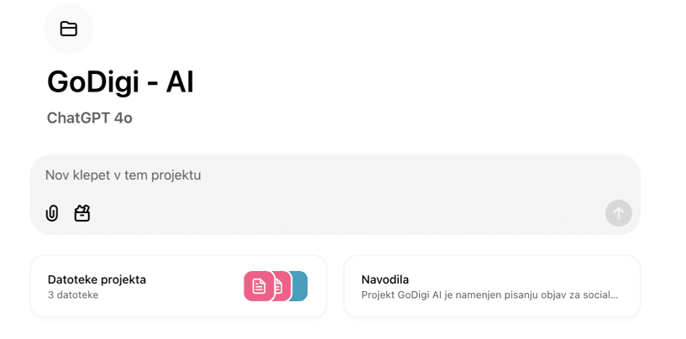Click the ChatGPT 4o model label

coord(90,118)
